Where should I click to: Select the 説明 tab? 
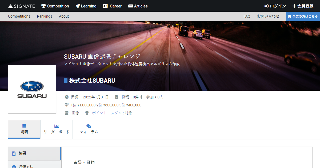point(24,129)
